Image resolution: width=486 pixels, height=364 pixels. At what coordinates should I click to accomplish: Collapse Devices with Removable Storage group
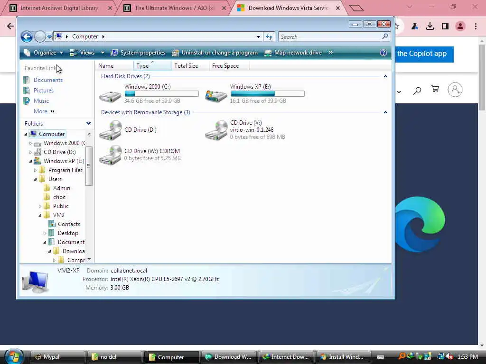point(385,112)
